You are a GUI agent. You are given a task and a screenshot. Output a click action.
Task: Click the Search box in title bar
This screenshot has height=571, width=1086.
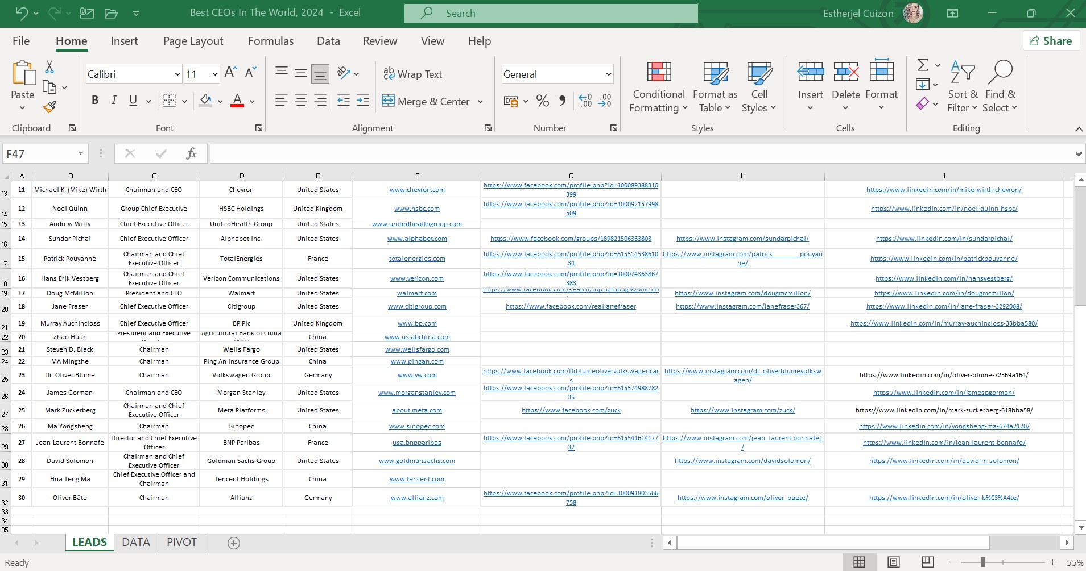pos(551,13)
